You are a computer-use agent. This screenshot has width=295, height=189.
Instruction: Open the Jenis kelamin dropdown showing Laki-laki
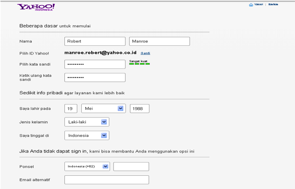pyautogui.click(x=87, y=122)
